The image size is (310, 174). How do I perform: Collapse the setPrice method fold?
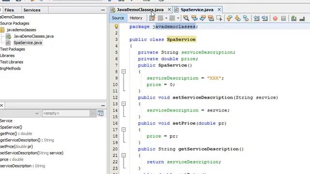click(124, 130)
